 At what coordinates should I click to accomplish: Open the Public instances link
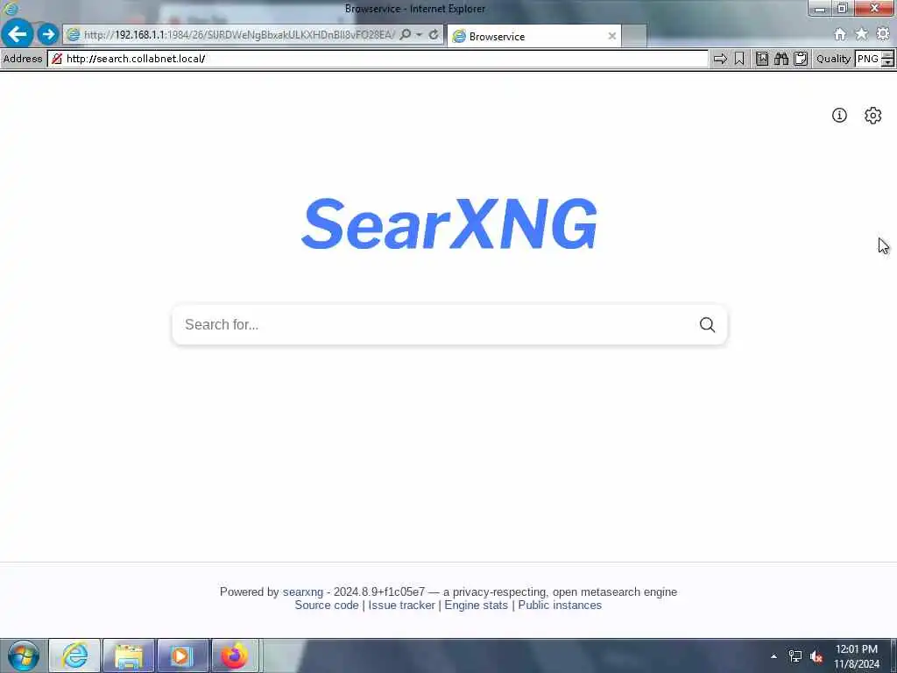(560, 605)
